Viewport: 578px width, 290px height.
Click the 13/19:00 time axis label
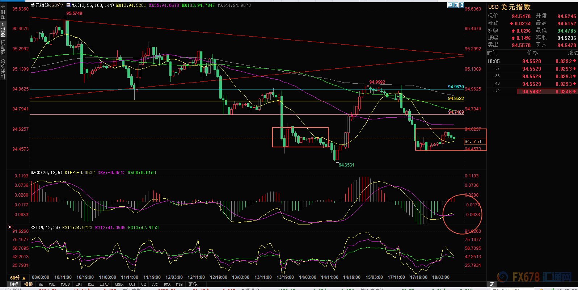point(285,277)
